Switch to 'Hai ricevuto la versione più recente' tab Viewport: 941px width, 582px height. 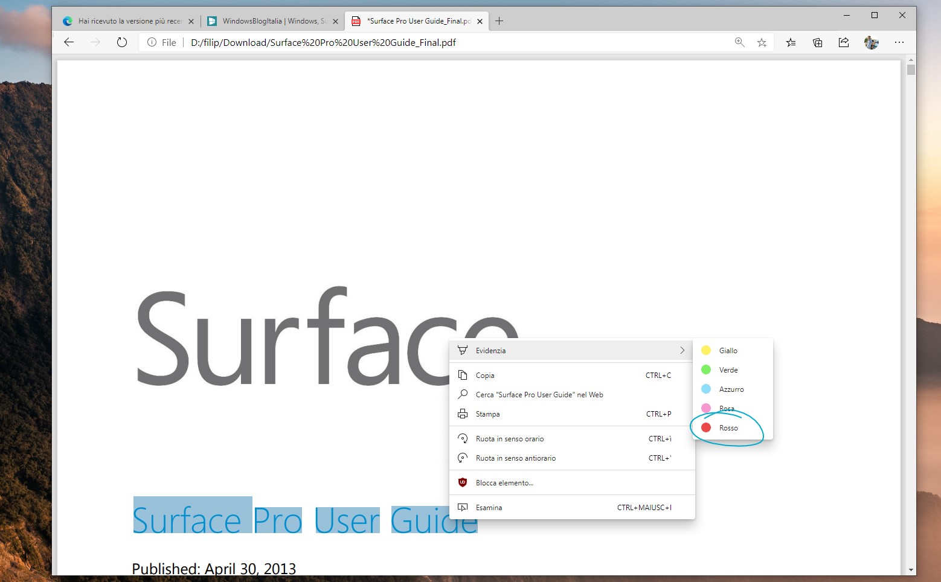pos(129,21)
